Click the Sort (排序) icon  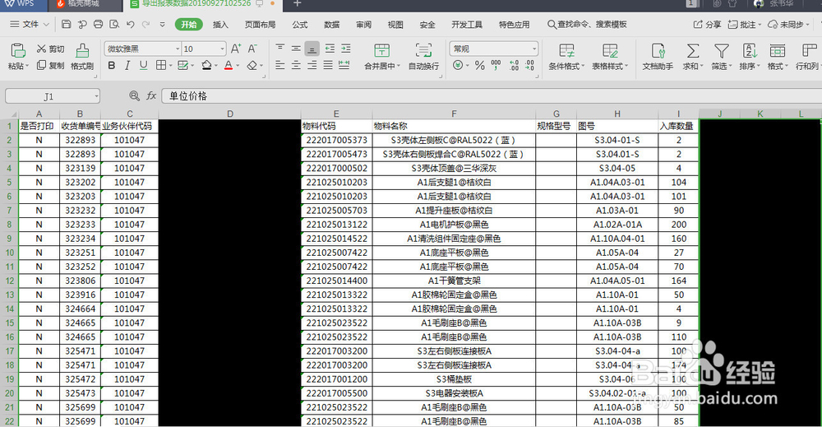[x=750, y=51]
